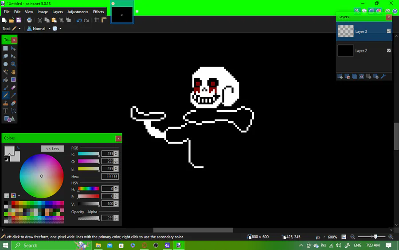Select the Text tool
Image resolution: width=399 pixels, height=250 pixels.
coord(5,111)
